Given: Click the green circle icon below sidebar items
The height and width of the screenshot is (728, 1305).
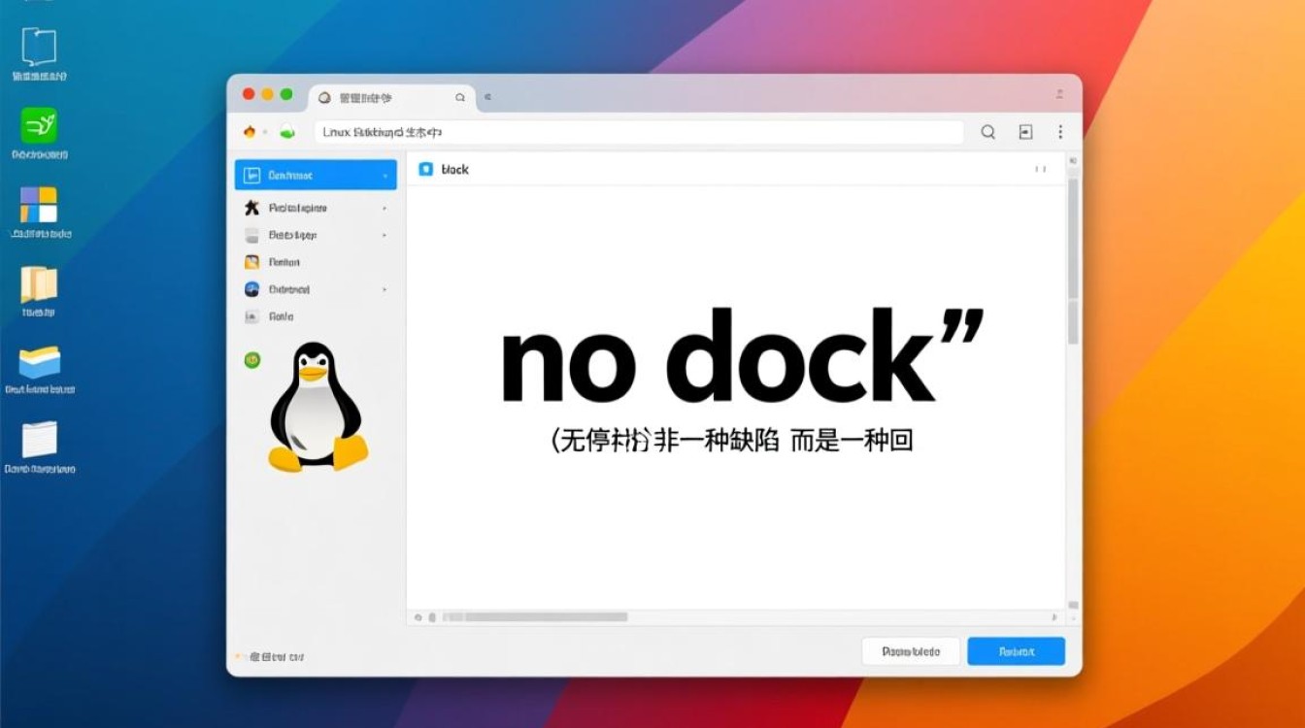Looking at the screenshot, I should point(251,360).
